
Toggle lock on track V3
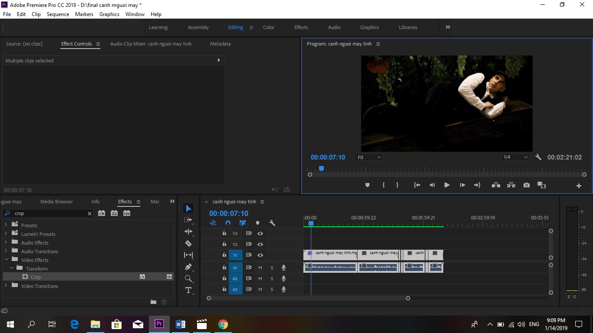[x=224, y=233]
